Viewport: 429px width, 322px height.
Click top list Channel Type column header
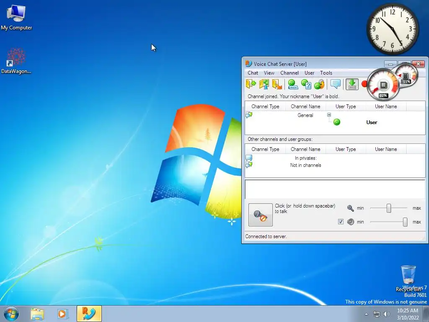point(265,106)
